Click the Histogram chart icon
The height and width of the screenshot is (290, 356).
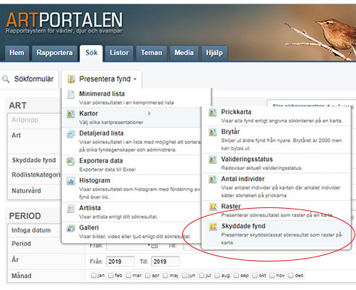click(70, 181)
